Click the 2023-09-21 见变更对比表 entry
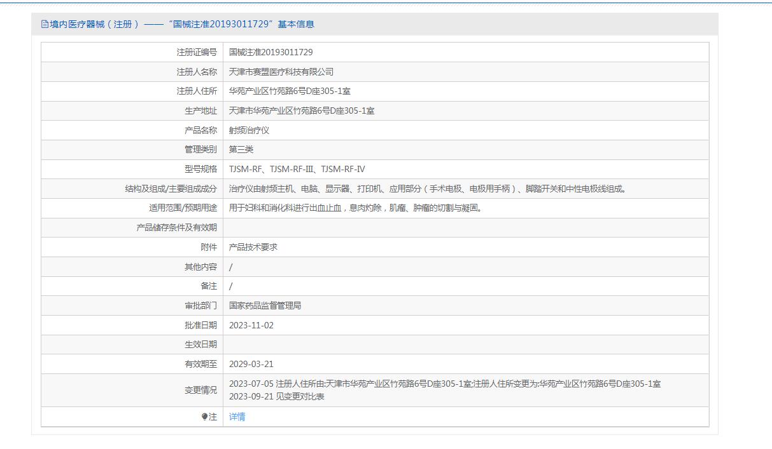The width and height of the screenshot is (772, 449). 276,398
